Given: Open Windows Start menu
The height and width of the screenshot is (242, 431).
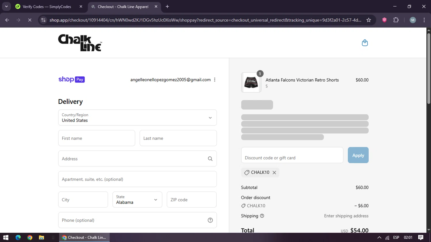Looking at the screenshot, I should click(x=6, y=237).
